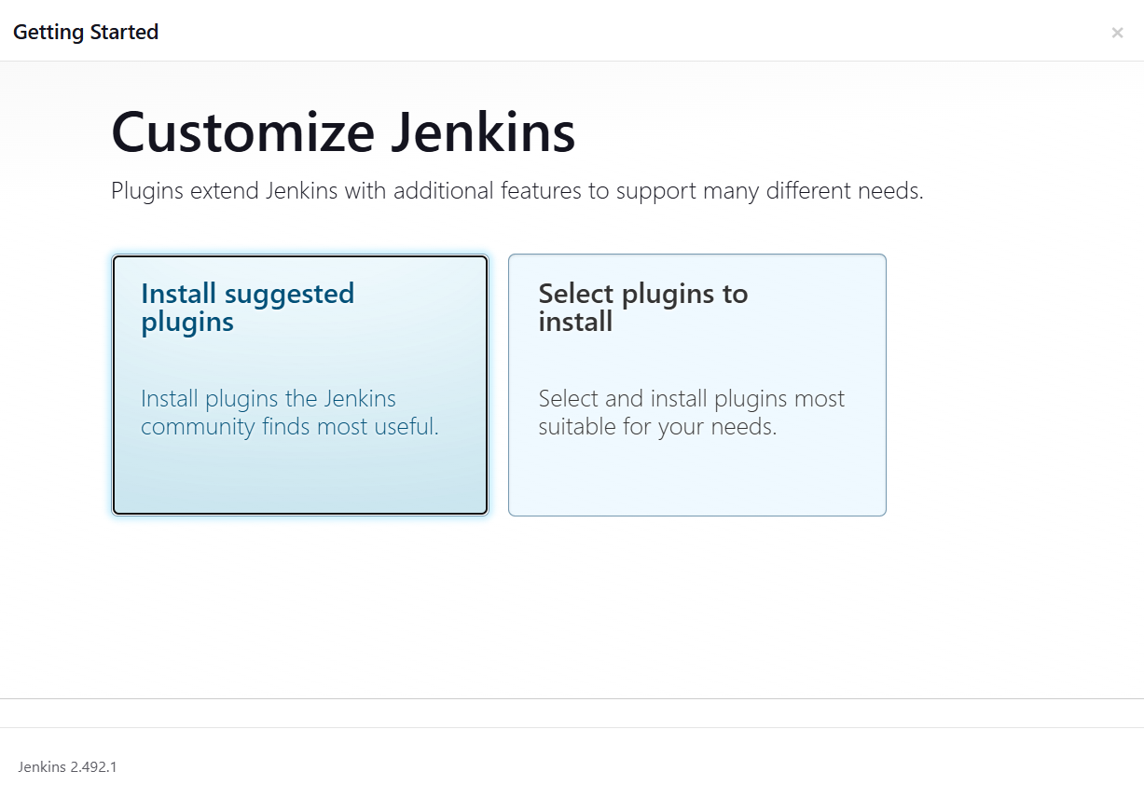Click 'Install plugins the Jenkins' text line
1144x785 pixels.
[269, 399]
